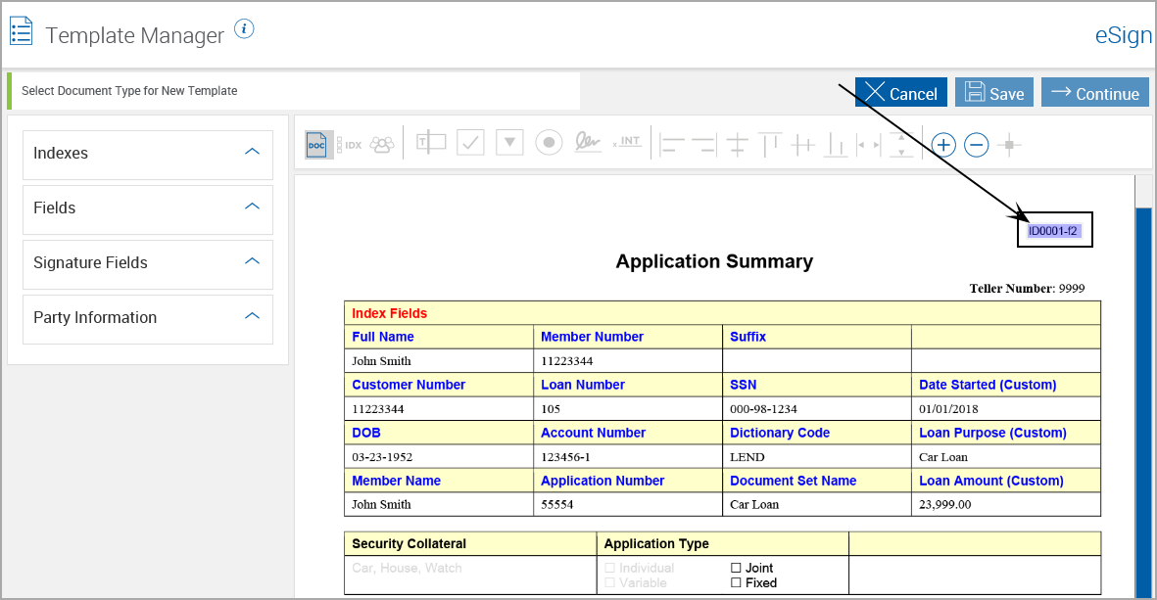Screen dimensions: 1157x600
Task: Click the Index Fields table header
Action: (390, 313)
